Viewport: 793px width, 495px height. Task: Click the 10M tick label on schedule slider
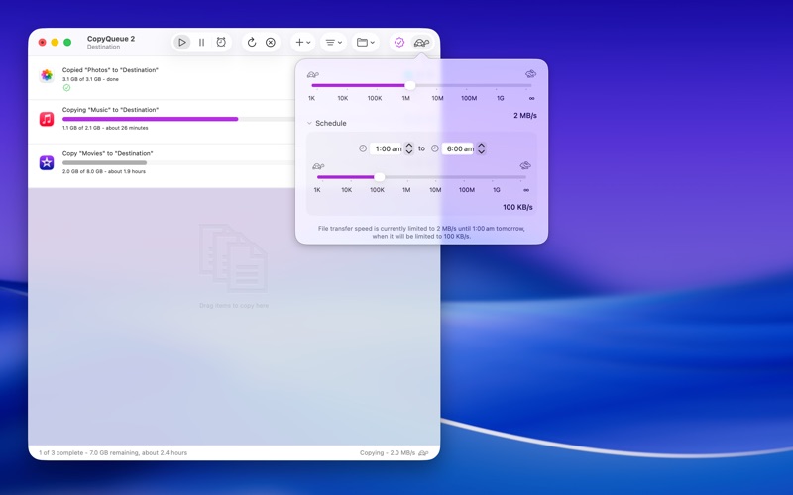click(x=435, y=190)
